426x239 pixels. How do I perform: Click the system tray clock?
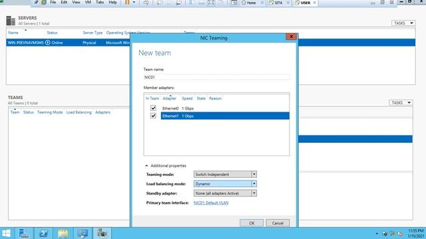[415, 233]
